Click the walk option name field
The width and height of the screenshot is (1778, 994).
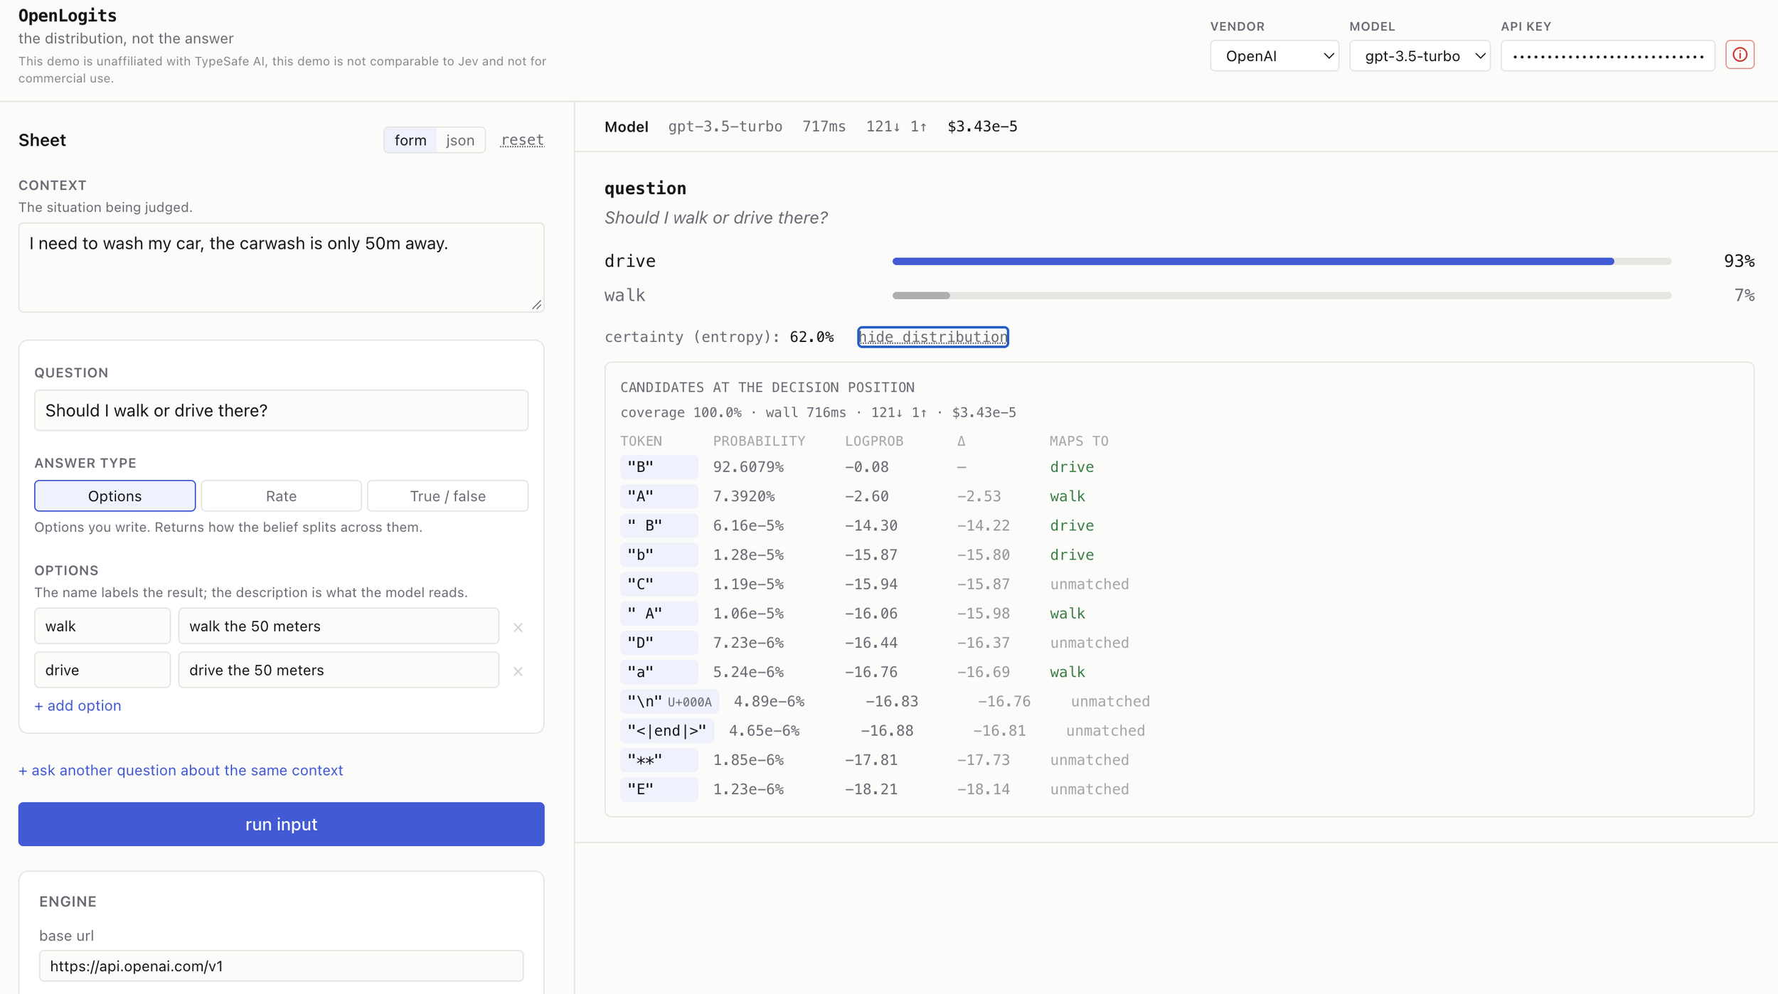[x=102, y=626]
